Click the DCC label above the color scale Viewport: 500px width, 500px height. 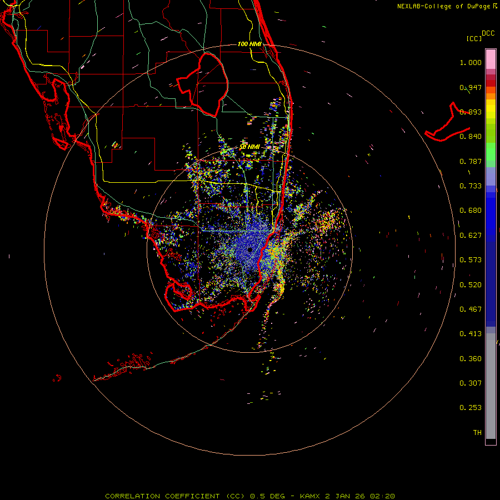(488, 33)
